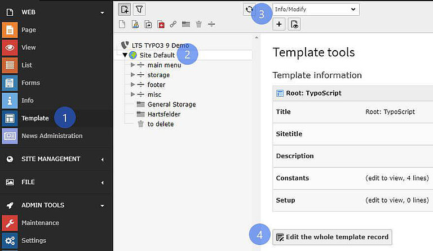Collapse the WEB module group

102,12
